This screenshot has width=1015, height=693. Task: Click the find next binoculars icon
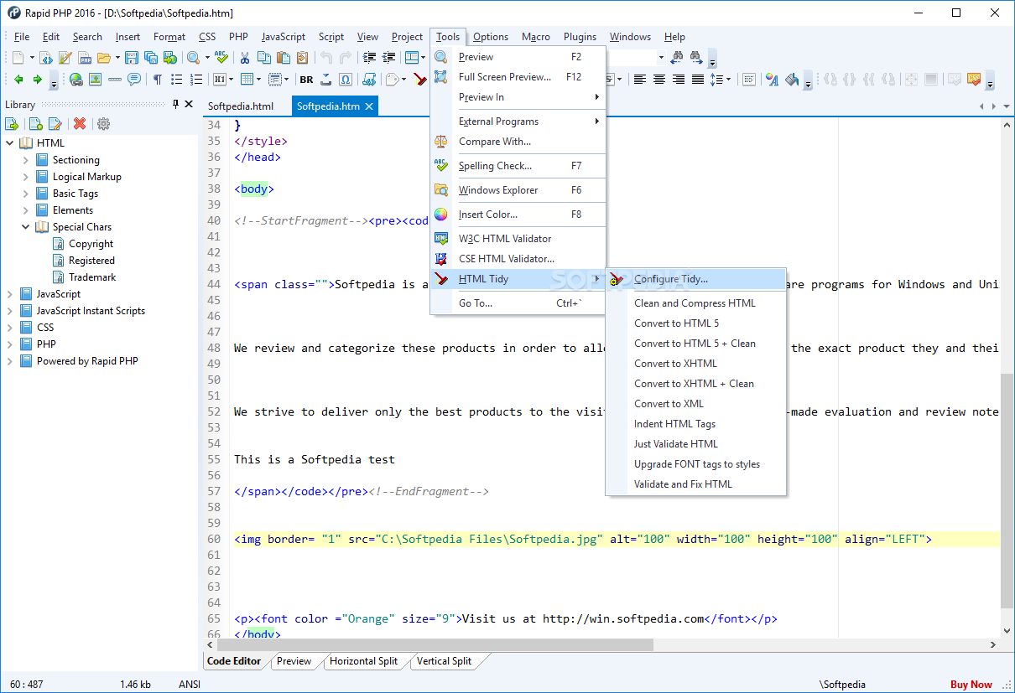tap(695, 58)
